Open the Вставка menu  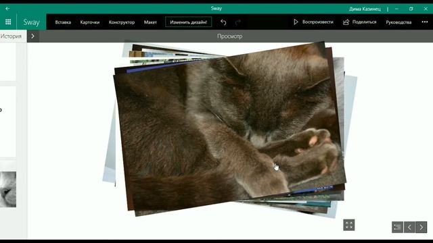63,22
